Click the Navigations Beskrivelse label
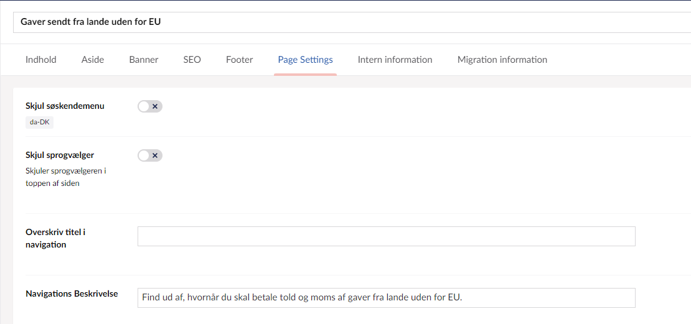The width and height of the screenshot is (691, 324). tap(72, 294)
